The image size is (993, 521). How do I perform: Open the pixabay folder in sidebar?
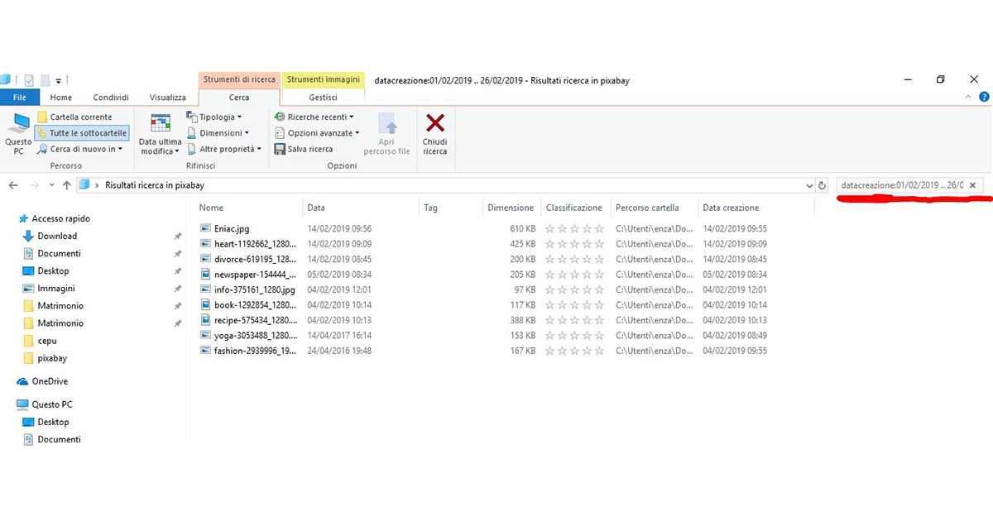52,358
